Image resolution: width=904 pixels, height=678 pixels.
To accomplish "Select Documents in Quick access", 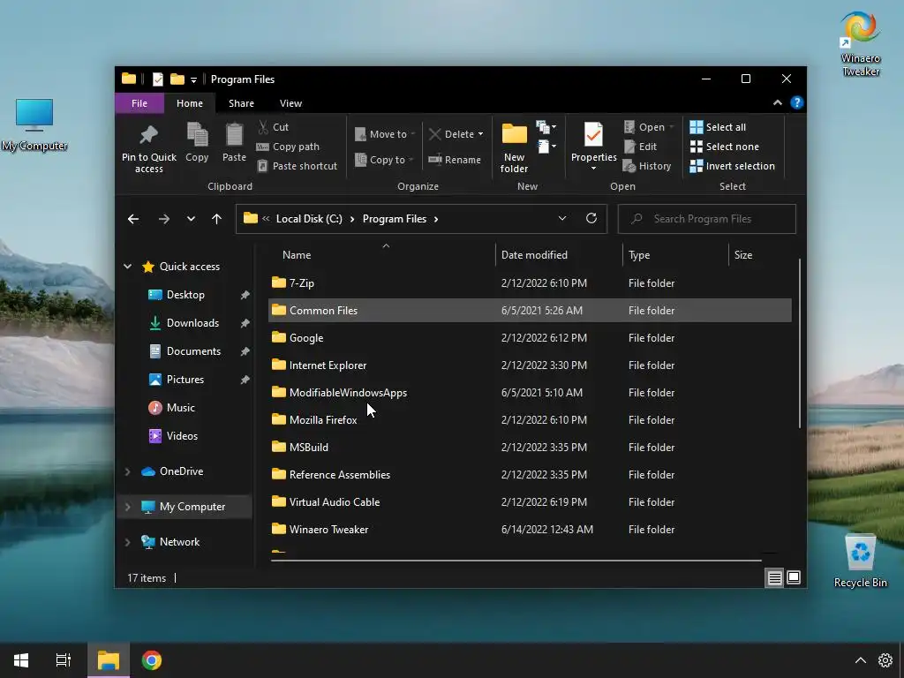I will pyautogui.click(x=193, y=351).
